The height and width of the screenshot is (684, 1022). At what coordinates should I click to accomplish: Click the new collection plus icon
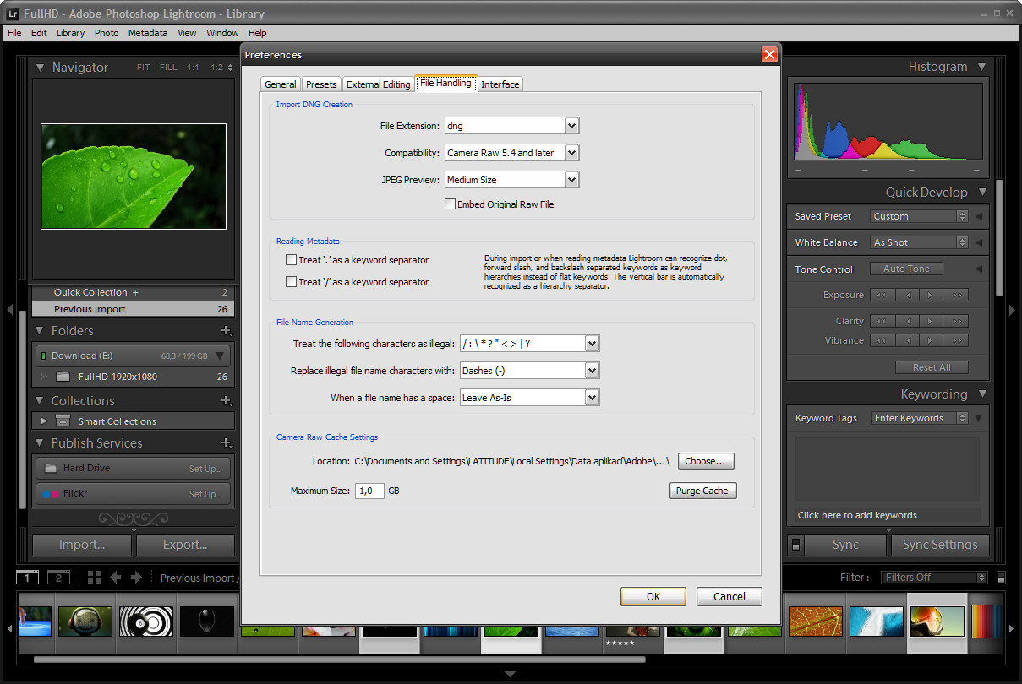coord(226,401)
